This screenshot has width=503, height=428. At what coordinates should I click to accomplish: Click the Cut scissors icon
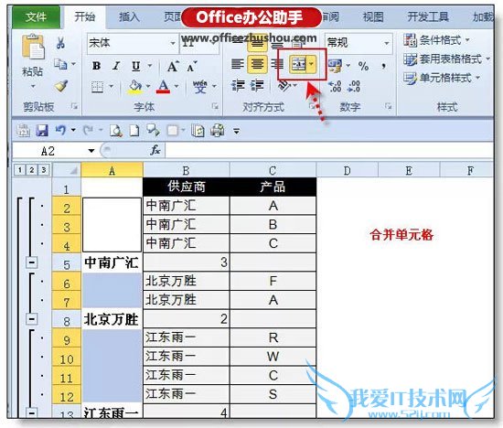60,43
